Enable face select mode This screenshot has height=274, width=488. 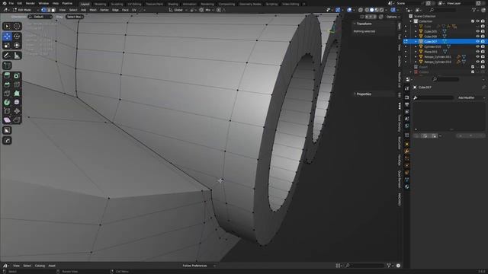point(53,10)
